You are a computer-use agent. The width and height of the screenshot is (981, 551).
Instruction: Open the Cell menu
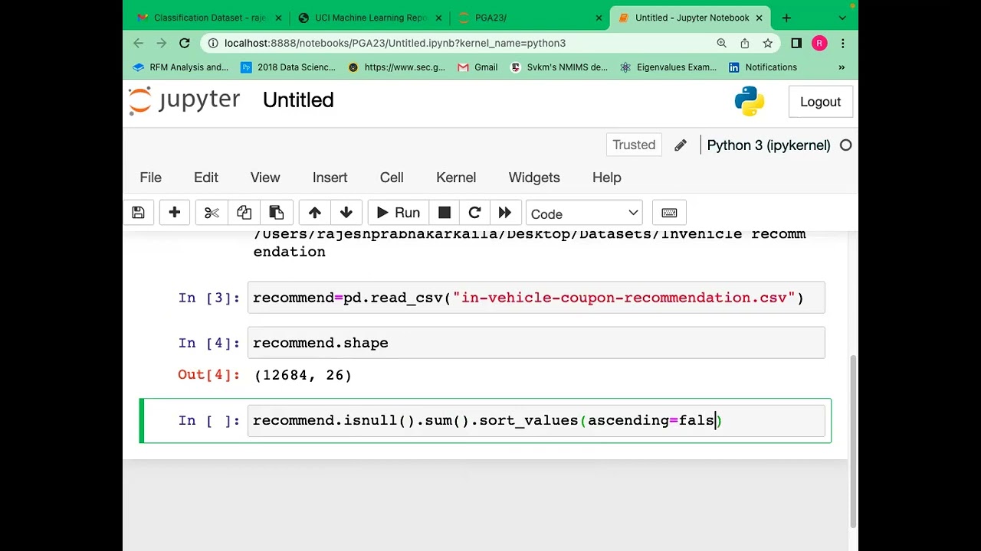tap(392, 178)
